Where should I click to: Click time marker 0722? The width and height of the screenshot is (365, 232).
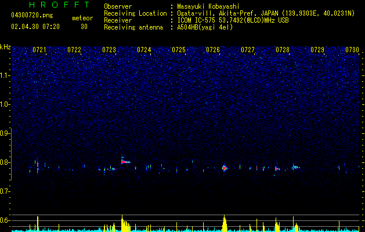point(74,50)
